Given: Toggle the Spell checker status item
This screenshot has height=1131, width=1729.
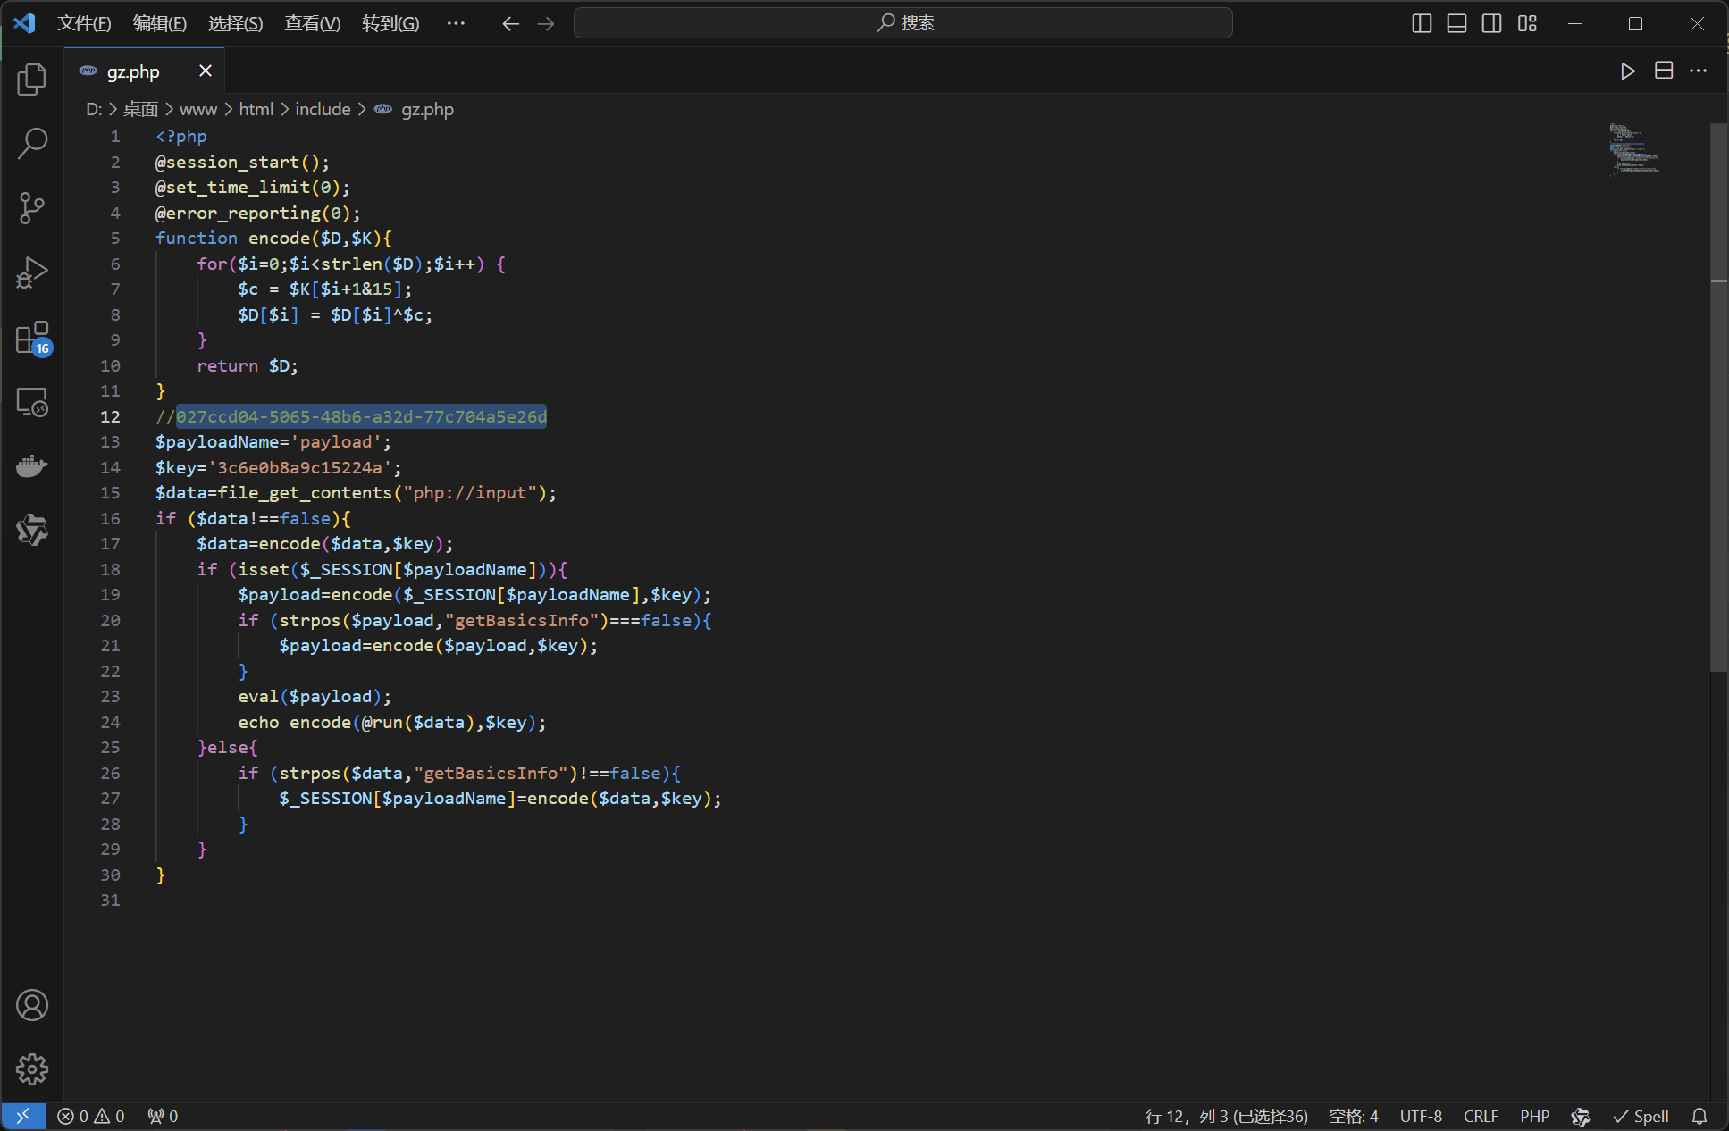Looking at the screenshot, I should 1641,1116.
